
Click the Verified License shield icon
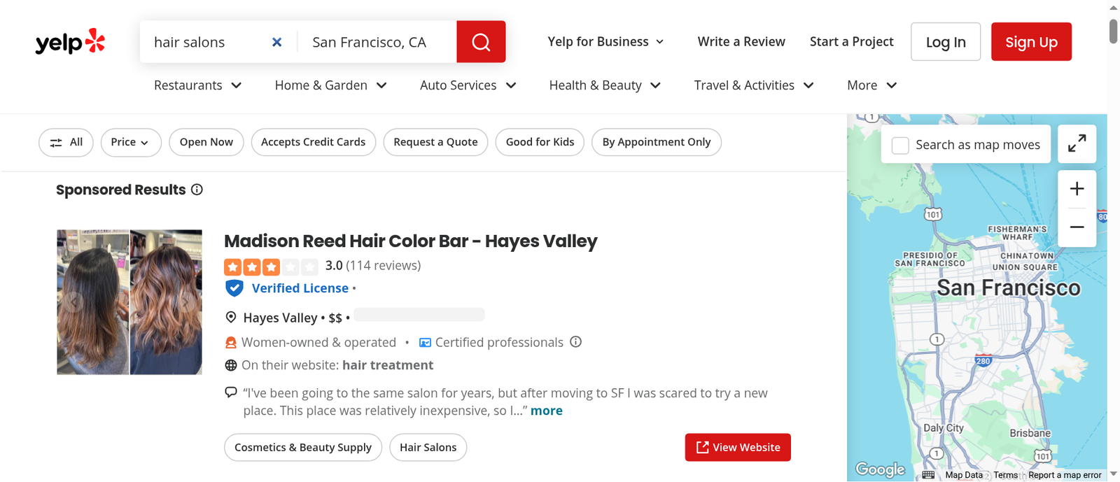234,288
